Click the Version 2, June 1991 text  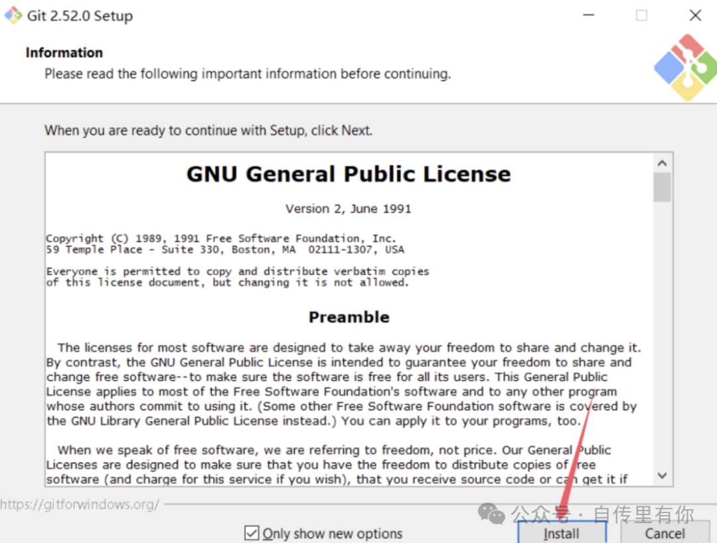point(349,209)
